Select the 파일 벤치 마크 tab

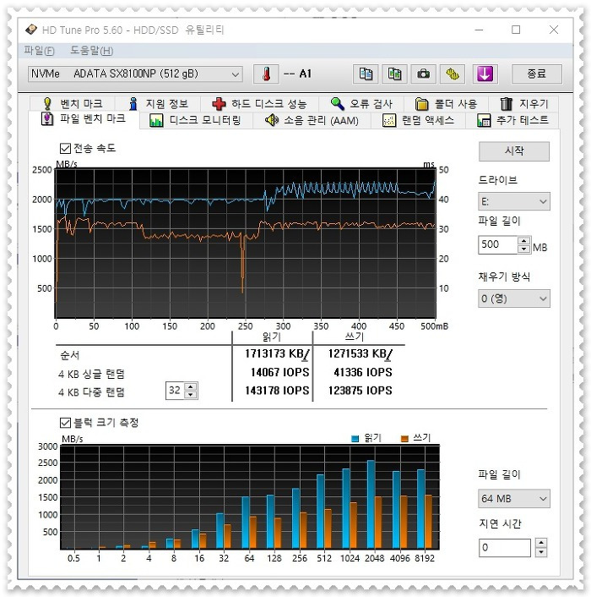pos(84,118)
